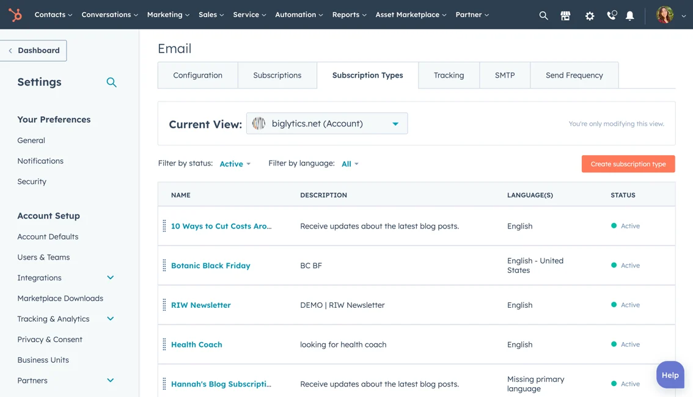This screenshot has width=693, height=397.
Task: Open the Health Coach subscription link
Action: 196,344
